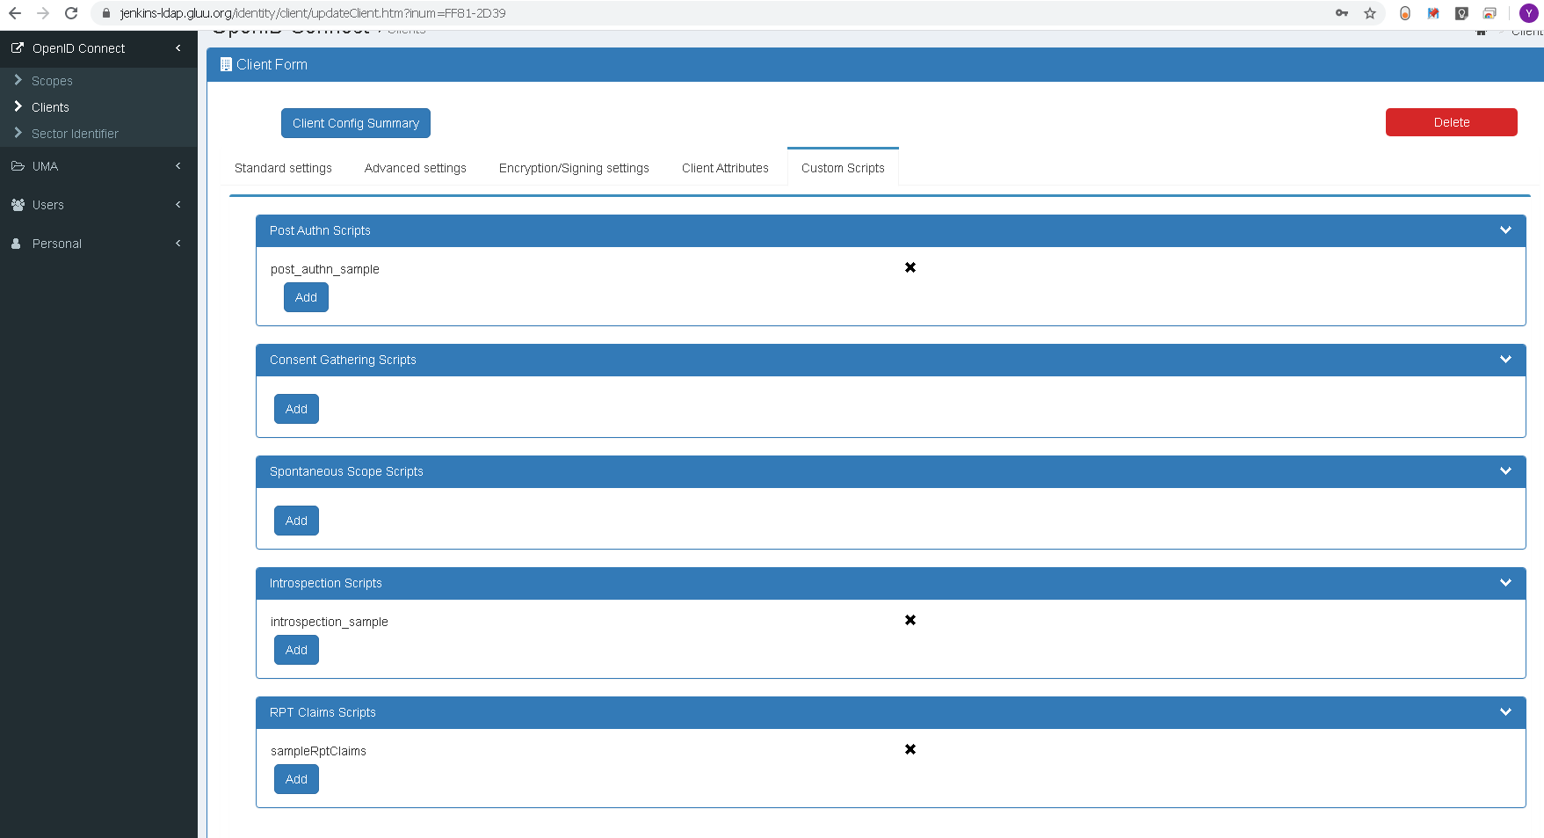This screenshot has height=838, width=1544.
Task: Collapse the Introspection Scripts panel
Action: click(x=1505, y=583)
